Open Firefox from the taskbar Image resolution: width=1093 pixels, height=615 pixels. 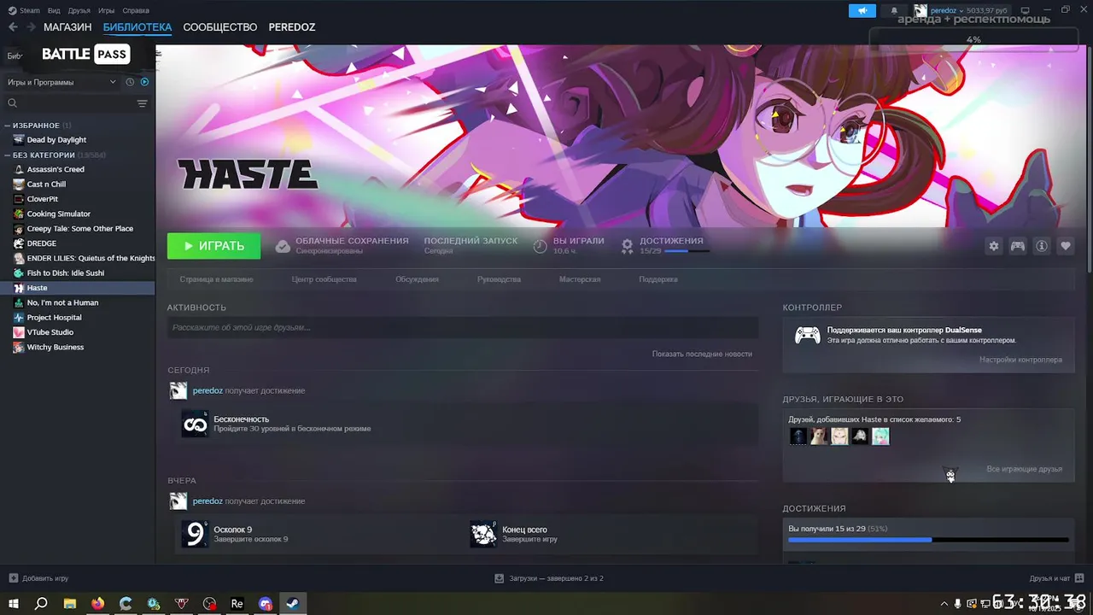98,604
